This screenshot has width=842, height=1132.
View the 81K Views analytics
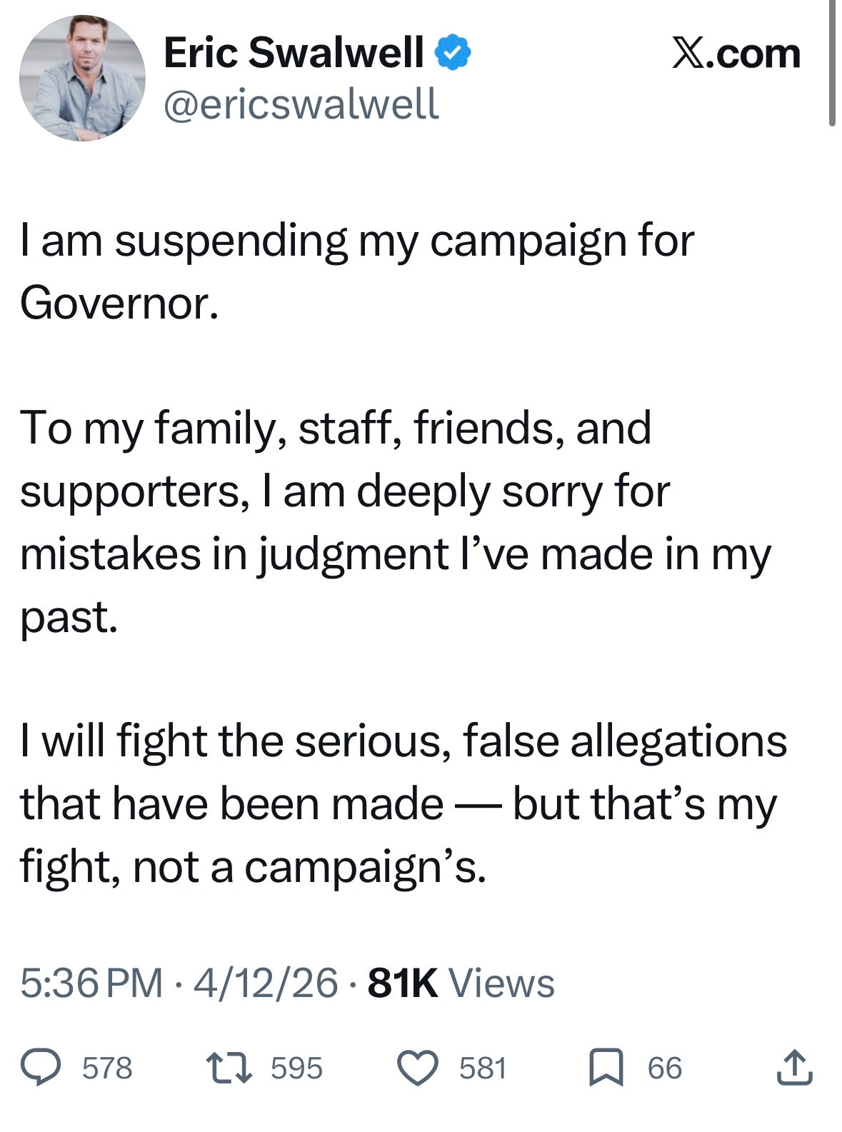pyautogui.click(x=461, y=983)
